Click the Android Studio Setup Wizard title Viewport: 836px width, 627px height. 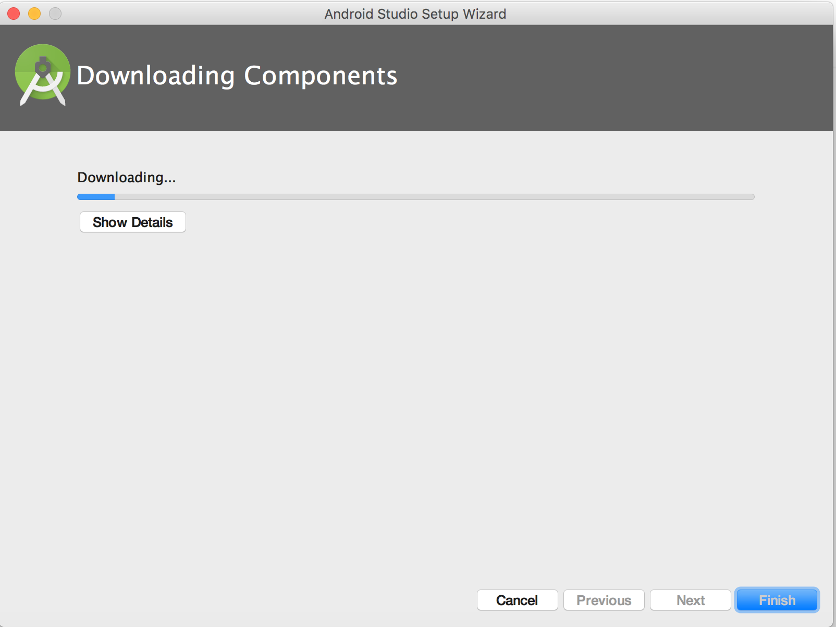[415, 14]
